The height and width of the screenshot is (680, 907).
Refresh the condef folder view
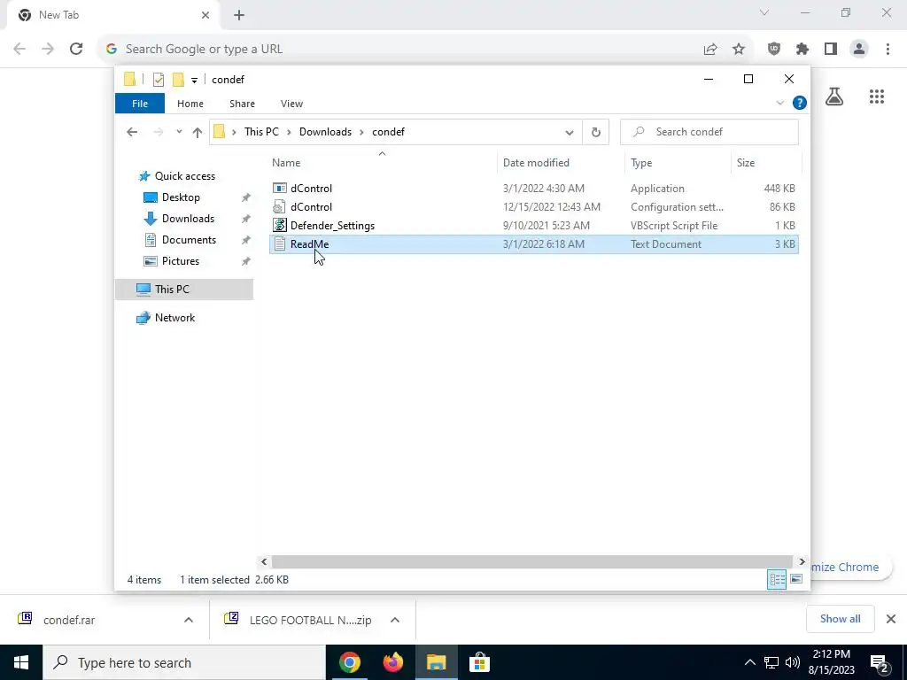[596, 133]
